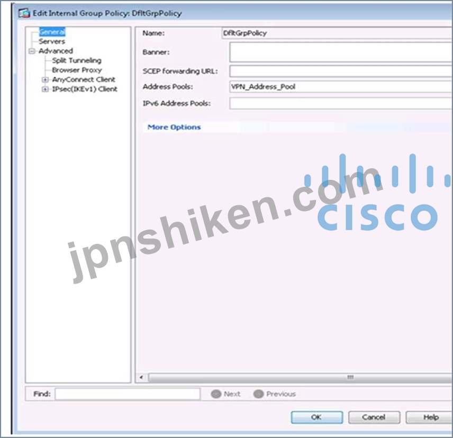Collapse the Advanced node
Image resolution: width=453 pixels, height=438 pixels.
tap(32, 51)
